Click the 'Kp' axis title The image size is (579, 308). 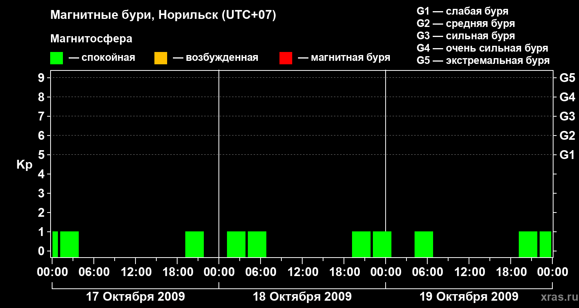coord(24,165)
